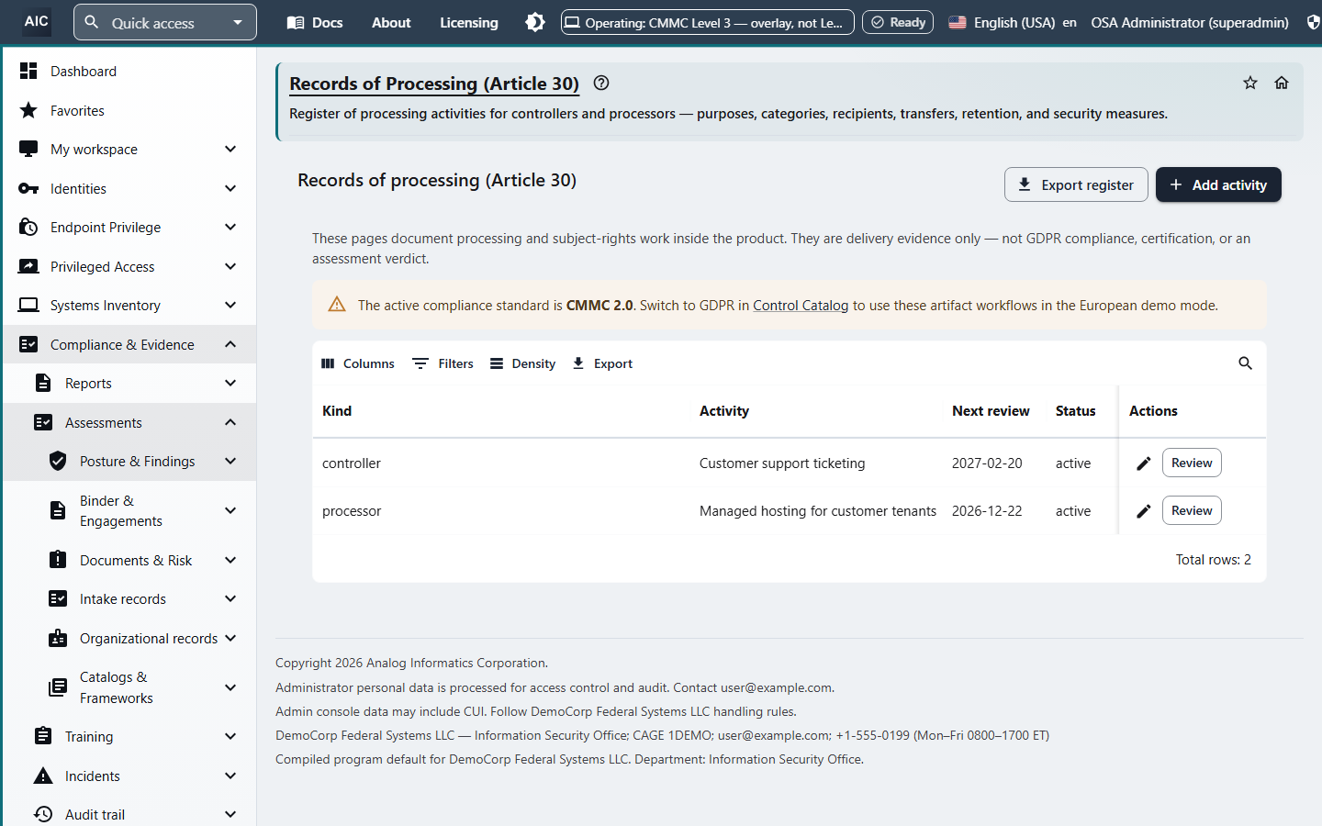Review the Managed hosting for customer tenants activity
Viewport: 1322px width, 826px height.
click(1192, 510)
